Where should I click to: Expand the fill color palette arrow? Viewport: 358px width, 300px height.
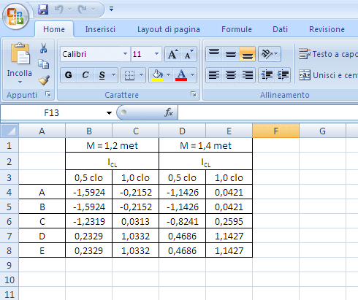click(x=168, y=75)
